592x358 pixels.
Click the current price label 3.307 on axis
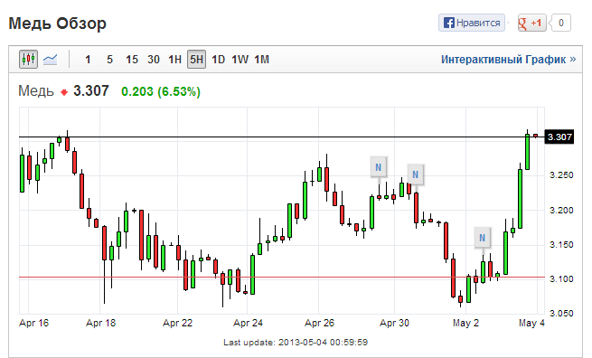point(559,137)
